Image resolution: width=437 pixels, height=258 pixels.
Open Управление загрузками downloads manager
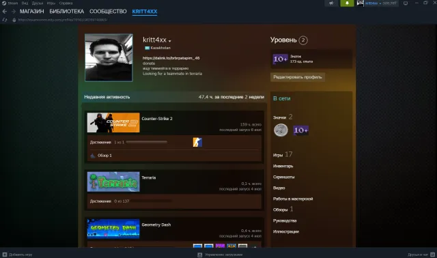point(223,255)
